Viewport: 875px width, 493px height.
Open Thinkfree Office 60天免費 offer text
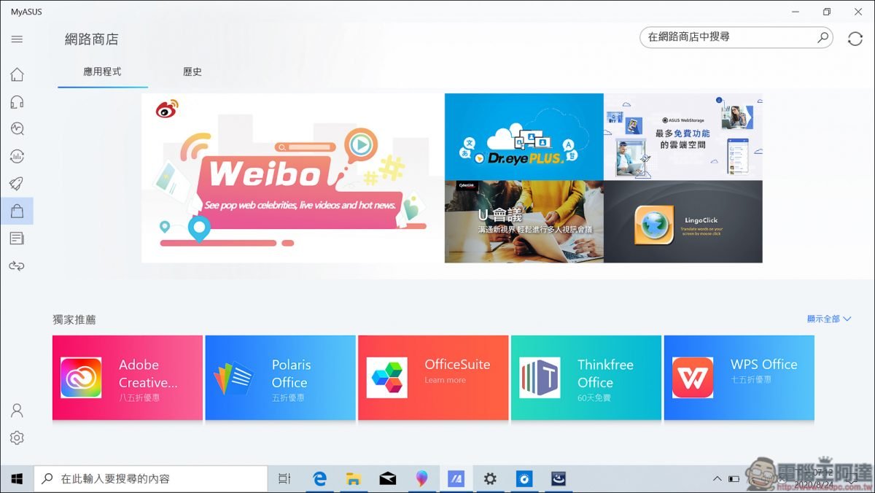594,398
